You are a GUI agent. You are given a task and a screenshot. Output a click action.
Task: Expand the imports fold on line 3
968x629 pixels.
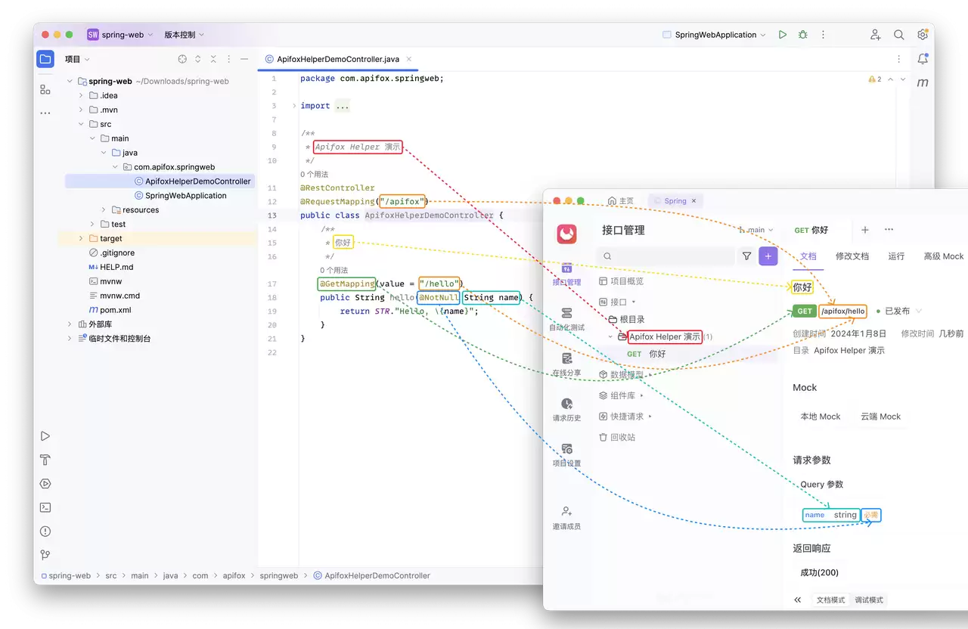[x=294, y=106]
